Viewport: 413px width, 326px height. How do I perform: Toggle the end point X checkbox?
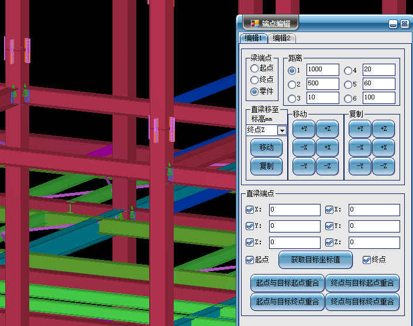point(329,210)
